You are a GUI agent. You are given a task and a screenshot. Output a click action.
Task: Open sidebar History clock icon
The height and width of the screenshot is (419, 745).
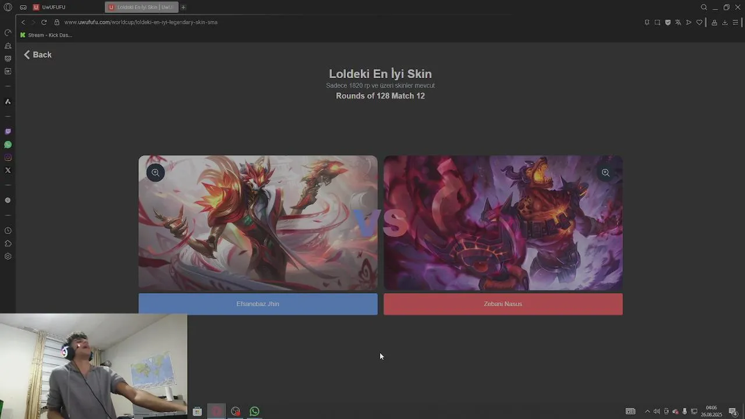tap(8, 230)
